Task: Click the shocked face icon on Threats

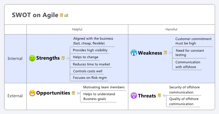Action: pos(134,95)
